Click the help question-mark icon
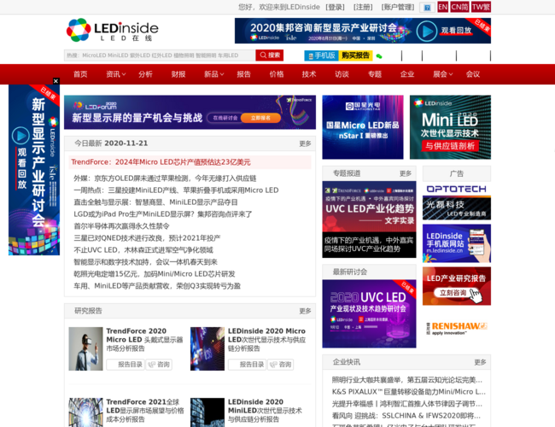 coord(427,8)
